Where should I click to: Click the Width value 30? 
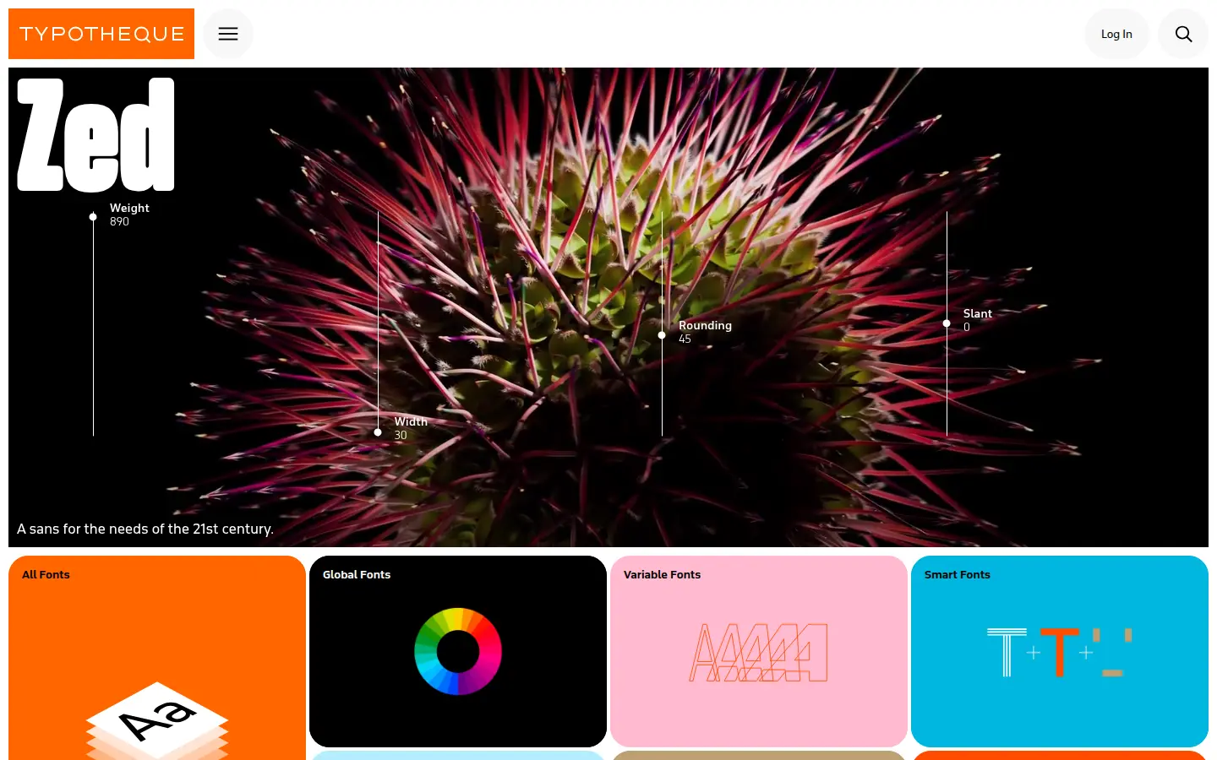pos(401,435)
